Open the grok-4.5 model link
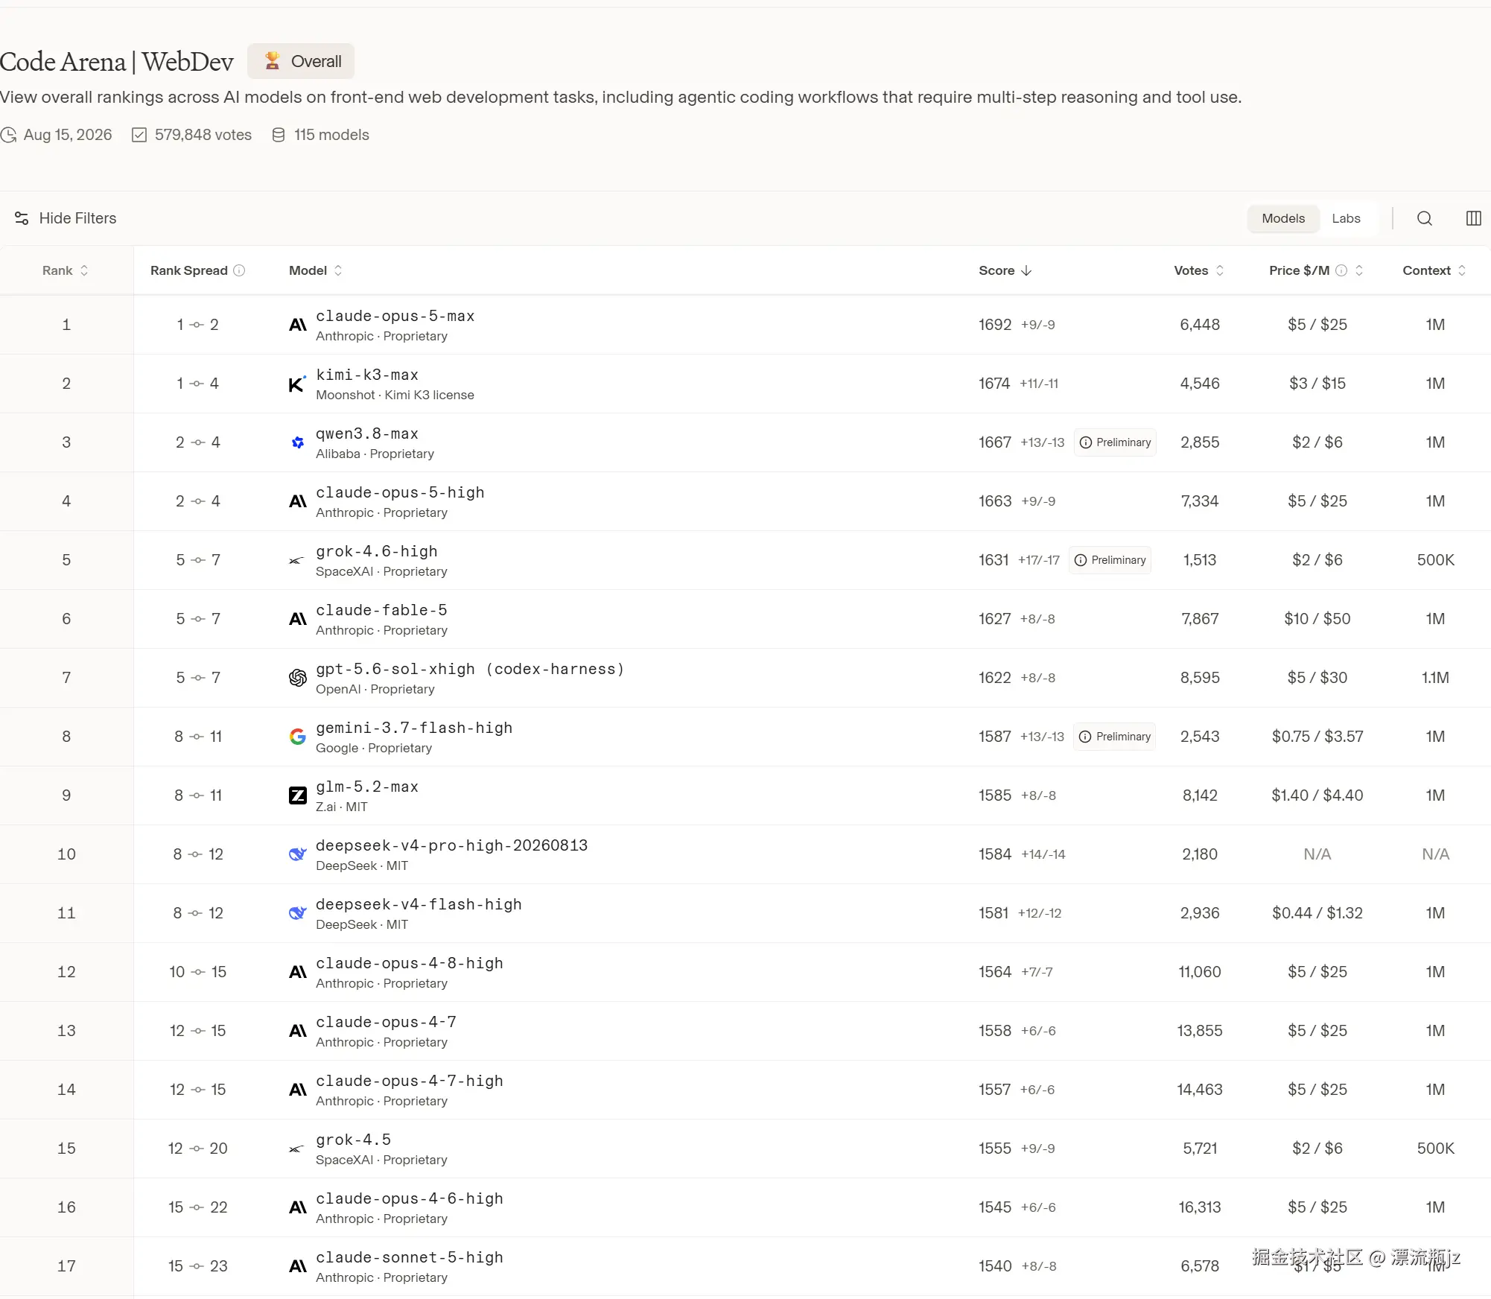This screenshot has height=1299, width=1491. tap(353, 1140)
